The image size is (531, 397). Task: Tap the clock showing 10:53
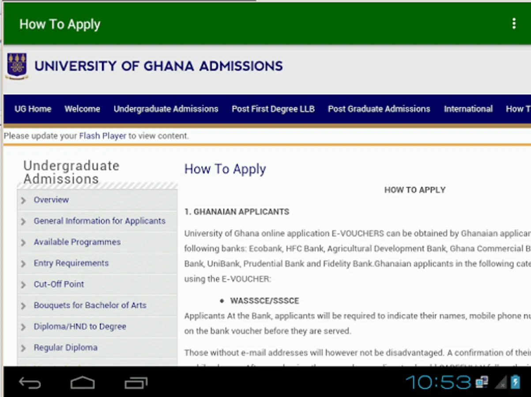(x=438, y=382)
